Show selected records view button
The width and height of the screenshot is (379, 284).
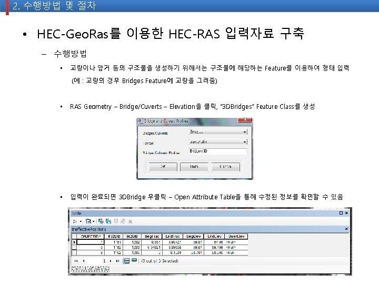[134, 260]
